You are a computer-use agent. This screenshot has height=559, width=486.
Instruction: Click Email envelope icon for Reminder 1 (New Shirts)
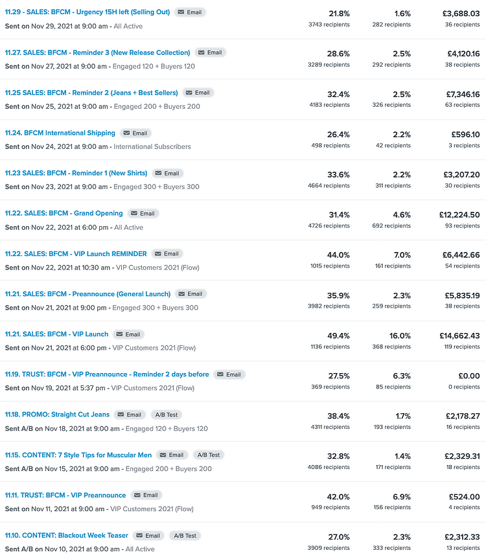(x=158, y=174)
